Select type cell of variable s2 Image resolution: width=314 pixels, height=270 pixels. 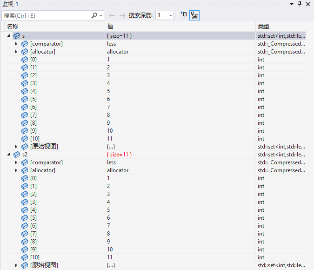click(281, 155)
